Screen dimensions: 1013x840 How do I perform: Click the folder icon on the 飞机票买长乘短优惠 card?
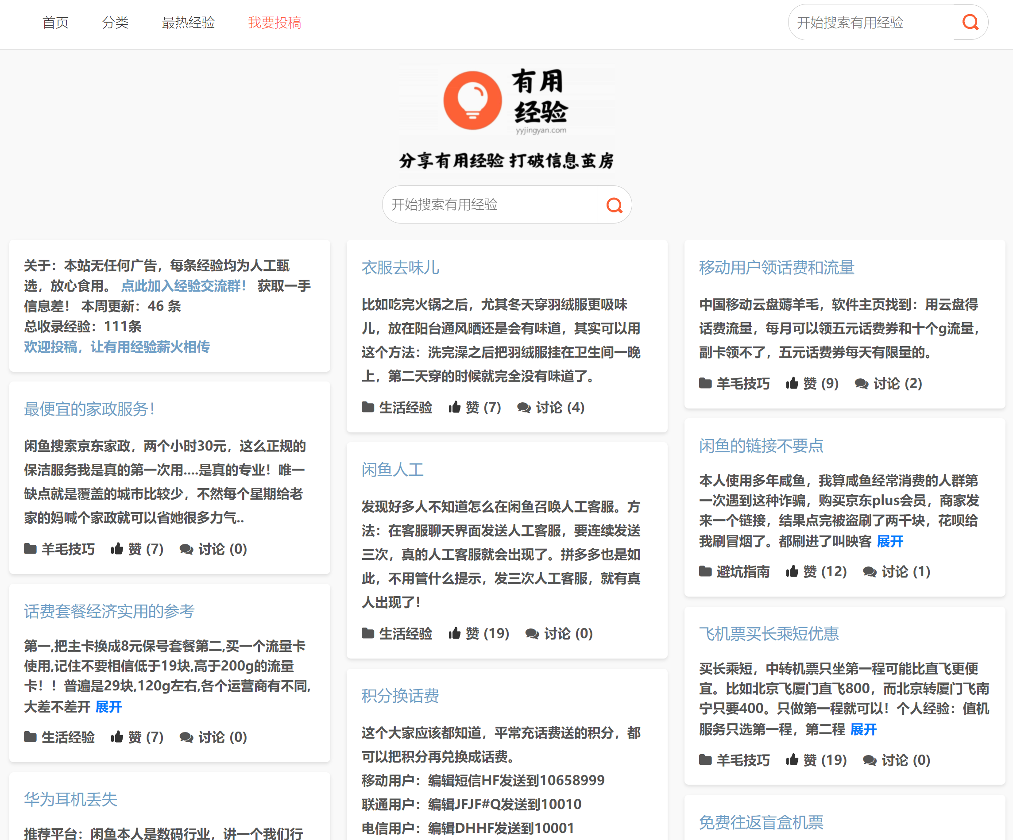(x=705, y=760)
